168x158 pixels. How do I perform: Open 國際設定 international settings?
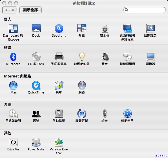(150, 28)
